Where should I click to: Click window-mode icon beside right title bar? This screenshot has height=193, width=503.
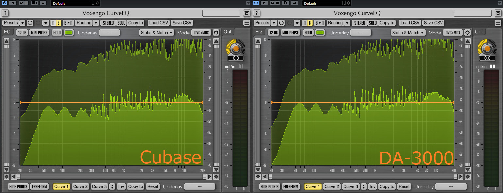498,13
